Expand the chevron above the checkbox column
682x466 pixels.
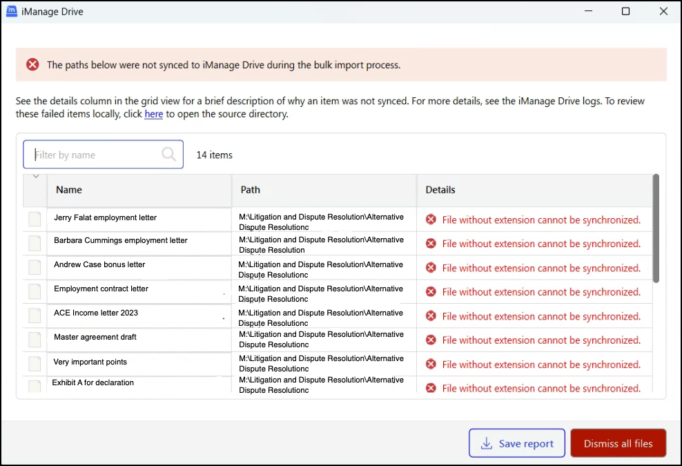(35, 177)
